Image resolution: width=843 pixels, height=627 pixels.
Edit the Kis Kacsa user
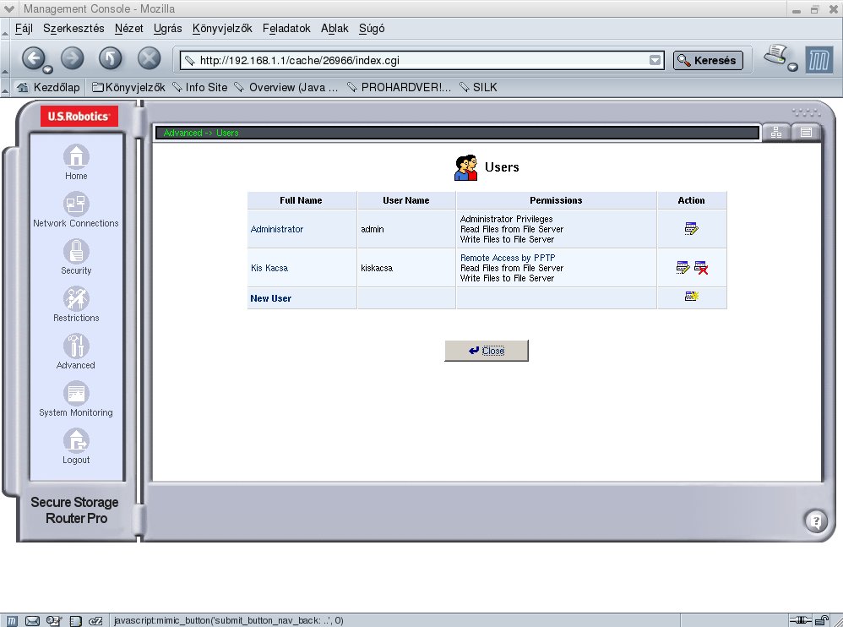[x=683, y=267]
